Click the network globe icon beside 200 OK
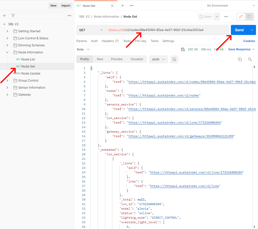 [x=183, y=49]
